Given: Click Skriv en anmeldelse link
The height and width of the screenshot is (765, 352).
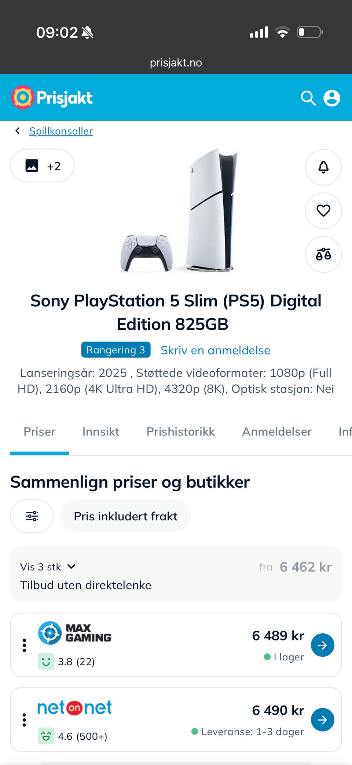Looking at the screenshot, I should pos(215,350).
